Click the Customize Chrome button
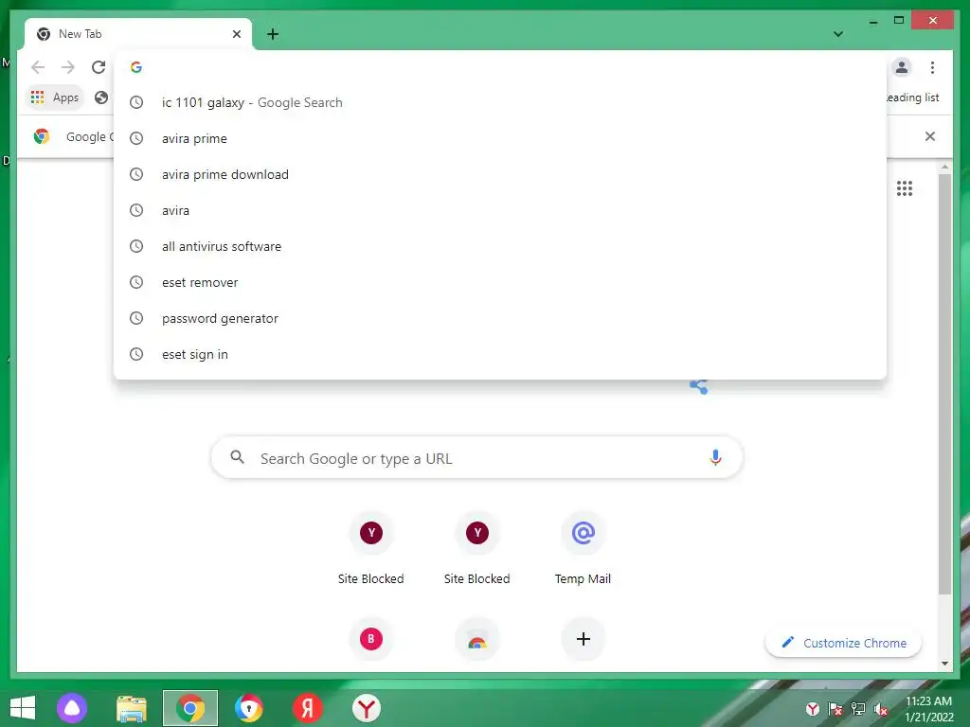The width and height of the screenshot is (970, 727). 843,643
